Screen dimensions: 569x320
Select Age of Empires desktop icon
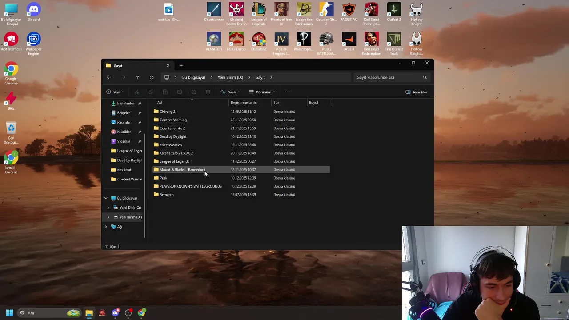[281, 44]
